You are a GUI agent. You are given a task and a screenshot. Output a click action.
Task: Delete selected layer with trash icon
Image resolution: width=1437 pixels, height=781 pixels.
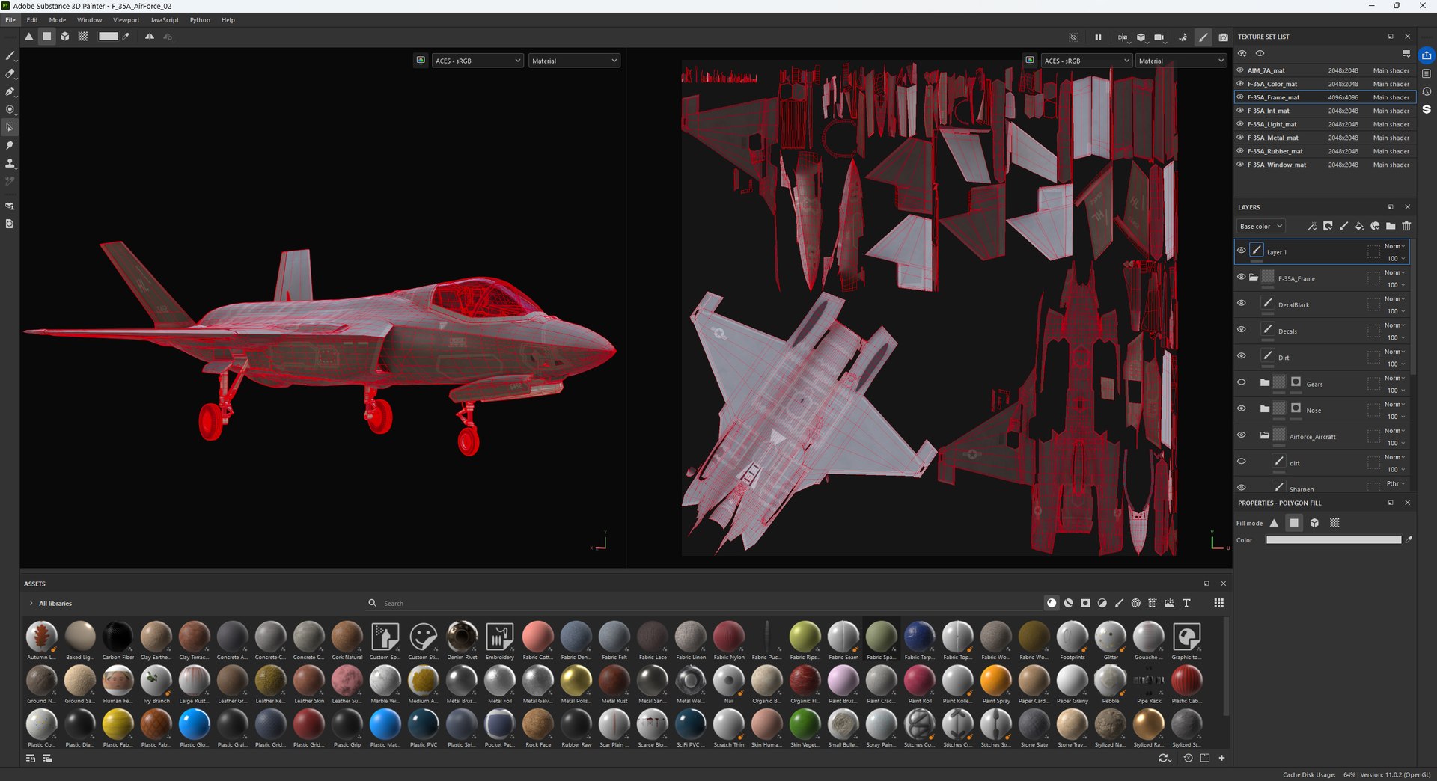click(x=1406, y=226)
